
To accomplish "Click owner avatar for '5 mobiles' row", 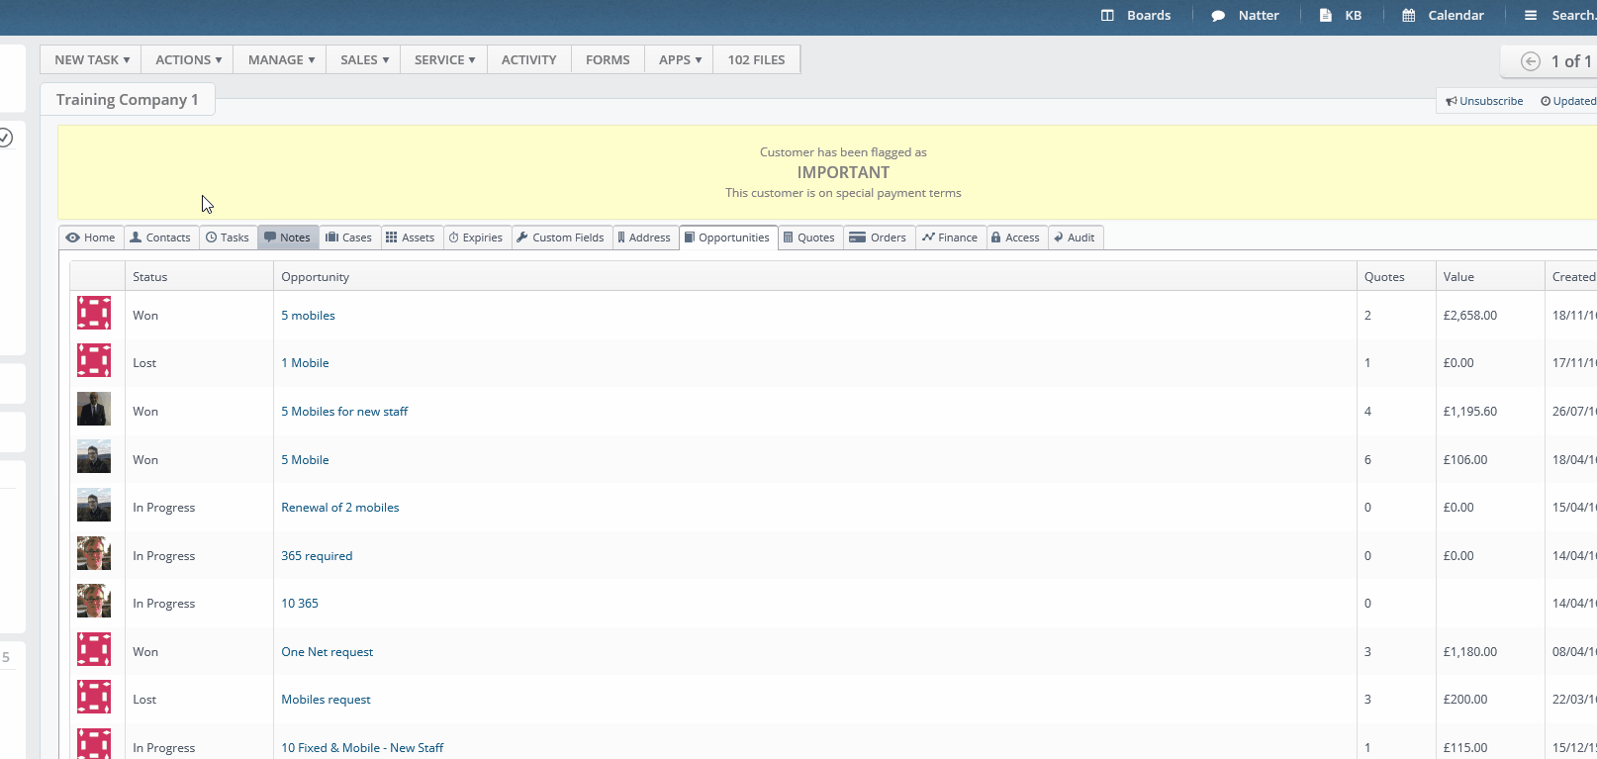I will 94,313.
